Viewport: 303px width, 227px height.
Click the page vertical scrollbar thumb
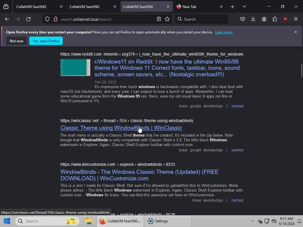pos(302,70)
